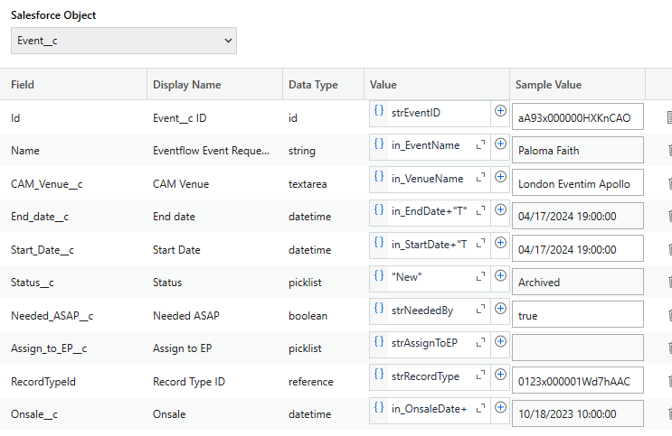
Task: Delete the RecordTypeId field row
Action: click(669, 381)
